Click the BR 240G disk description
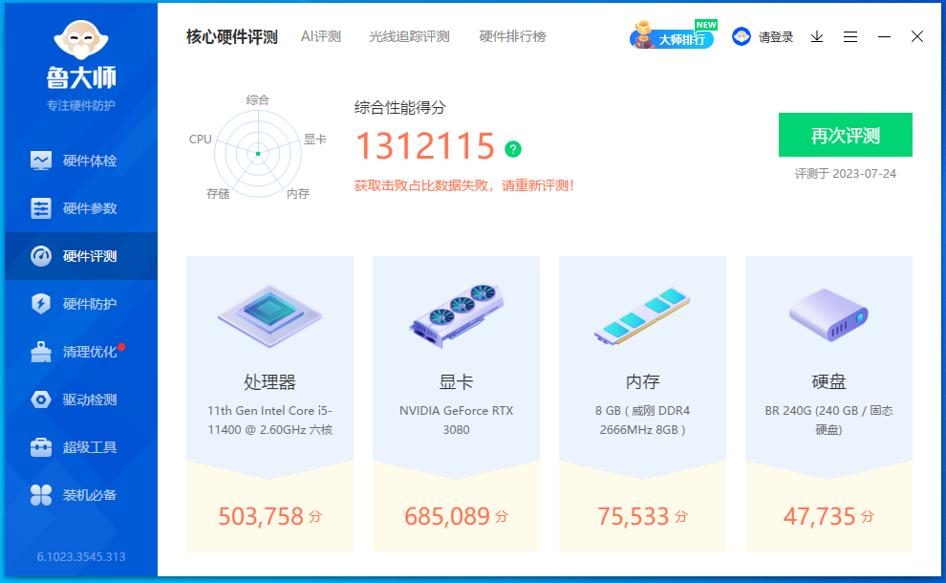Viewport: 946px width, 583px height. pyautogui.click(x=828, y=421)
